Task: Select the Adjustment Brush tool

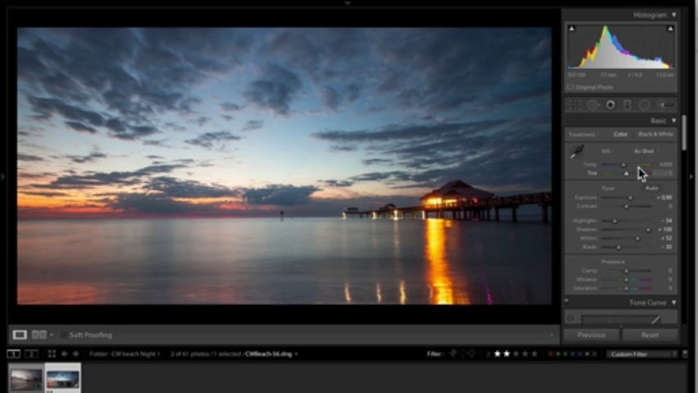Action: click(665, 105)
